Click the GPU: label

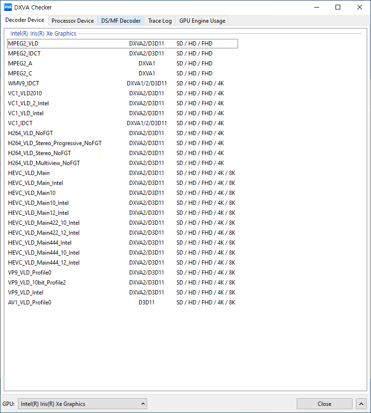(9, 404)
